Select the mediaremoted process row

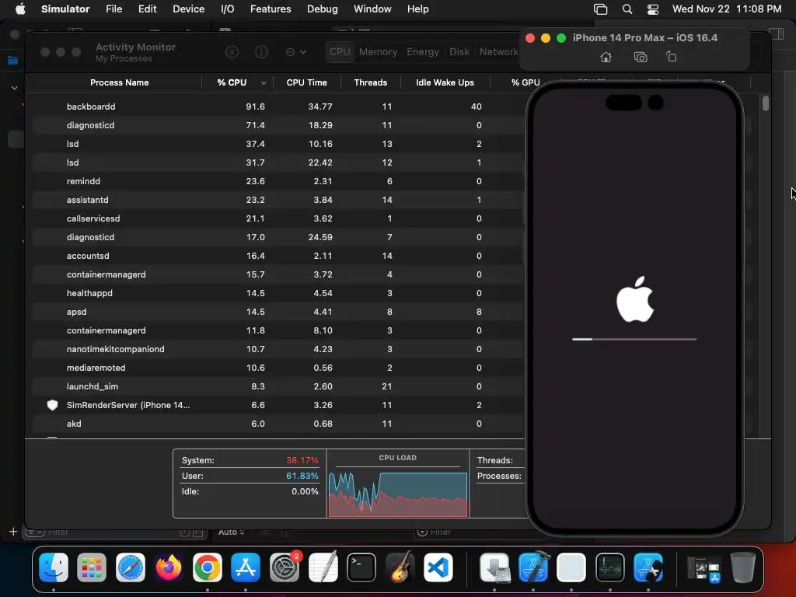tap(278, 368)
